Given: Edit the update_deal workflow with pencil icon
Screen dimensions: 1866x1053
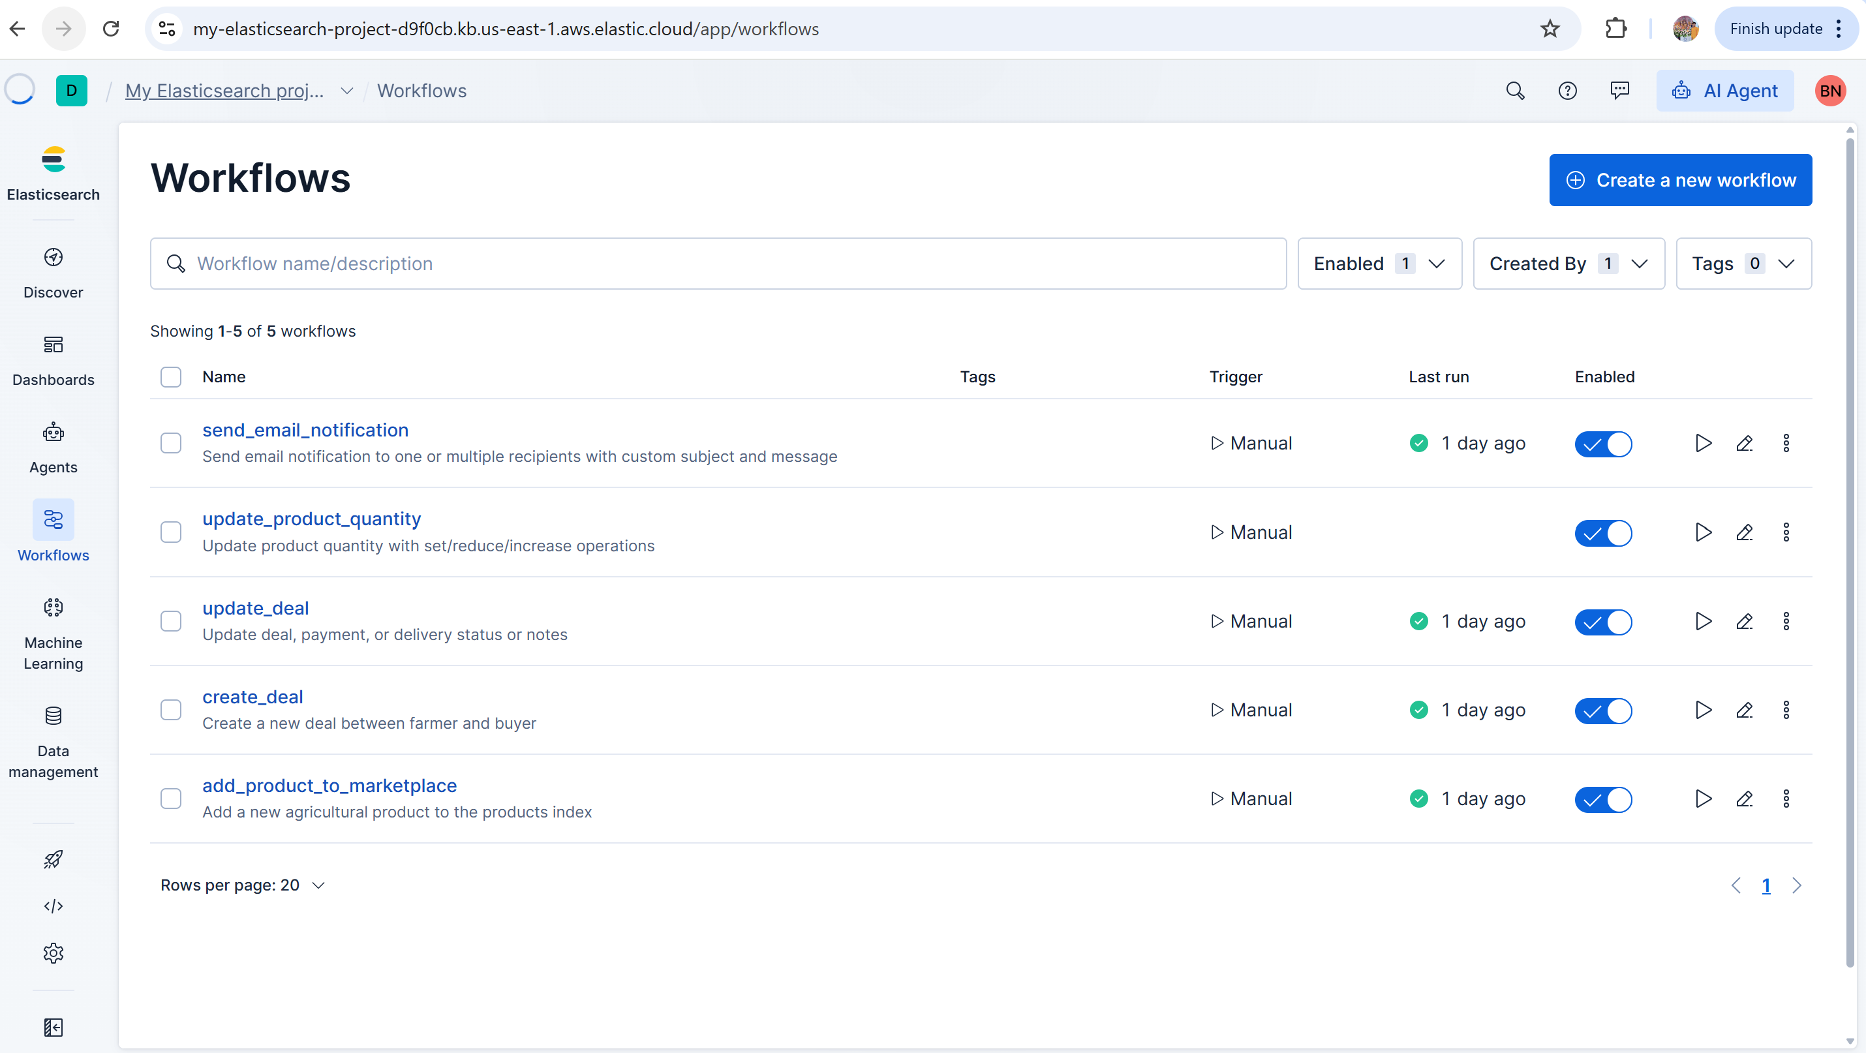Looking at the screenshot, I should tap(1744, 621).
